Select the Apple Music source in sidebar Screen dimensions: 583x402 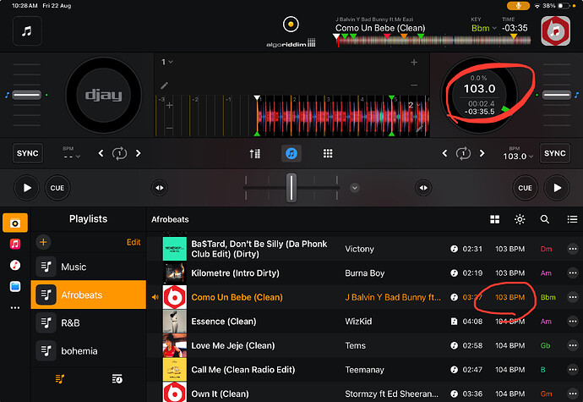[x=14, y=244]
